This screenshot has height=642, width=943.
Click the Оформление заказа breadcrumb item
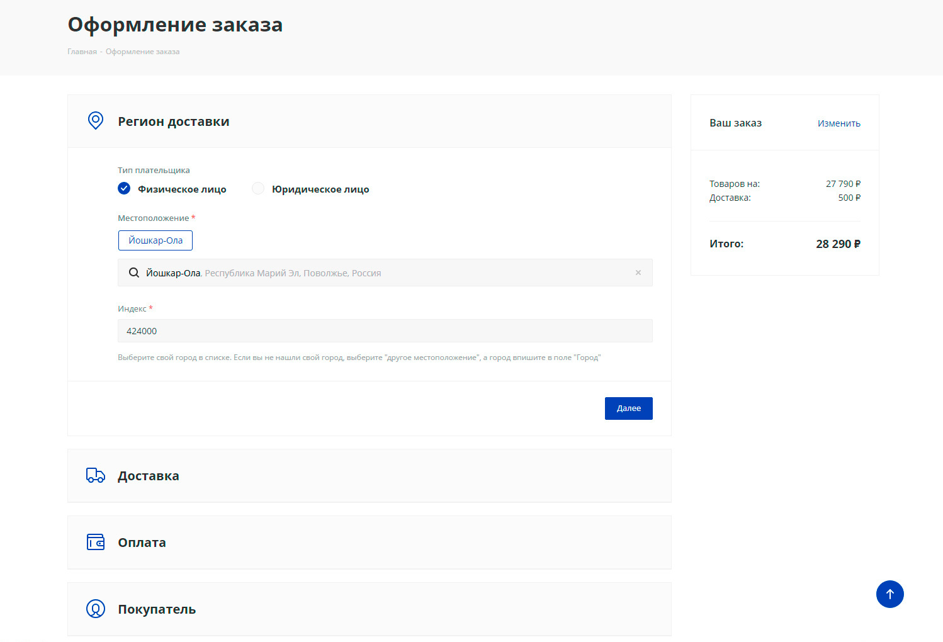point(142,52)
